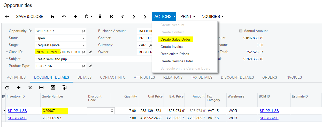Open the PRINT menu dropdown

[x=188, y=17]
